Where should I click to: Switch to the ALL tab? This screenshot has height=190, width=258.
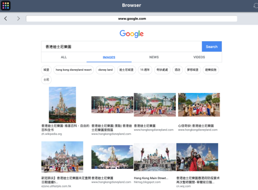tap(64, 57)
